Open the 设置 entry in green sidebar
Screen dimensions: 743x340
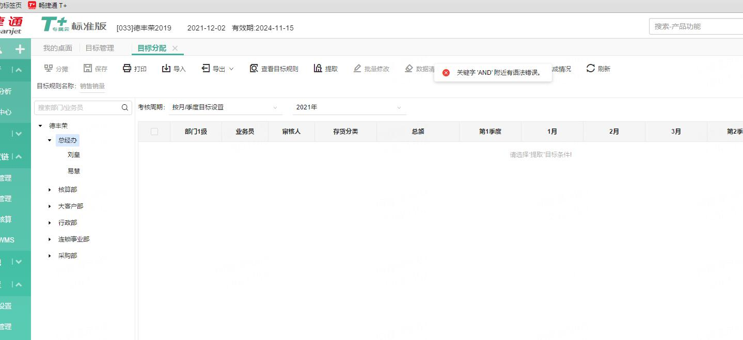[x=6, y=306]
